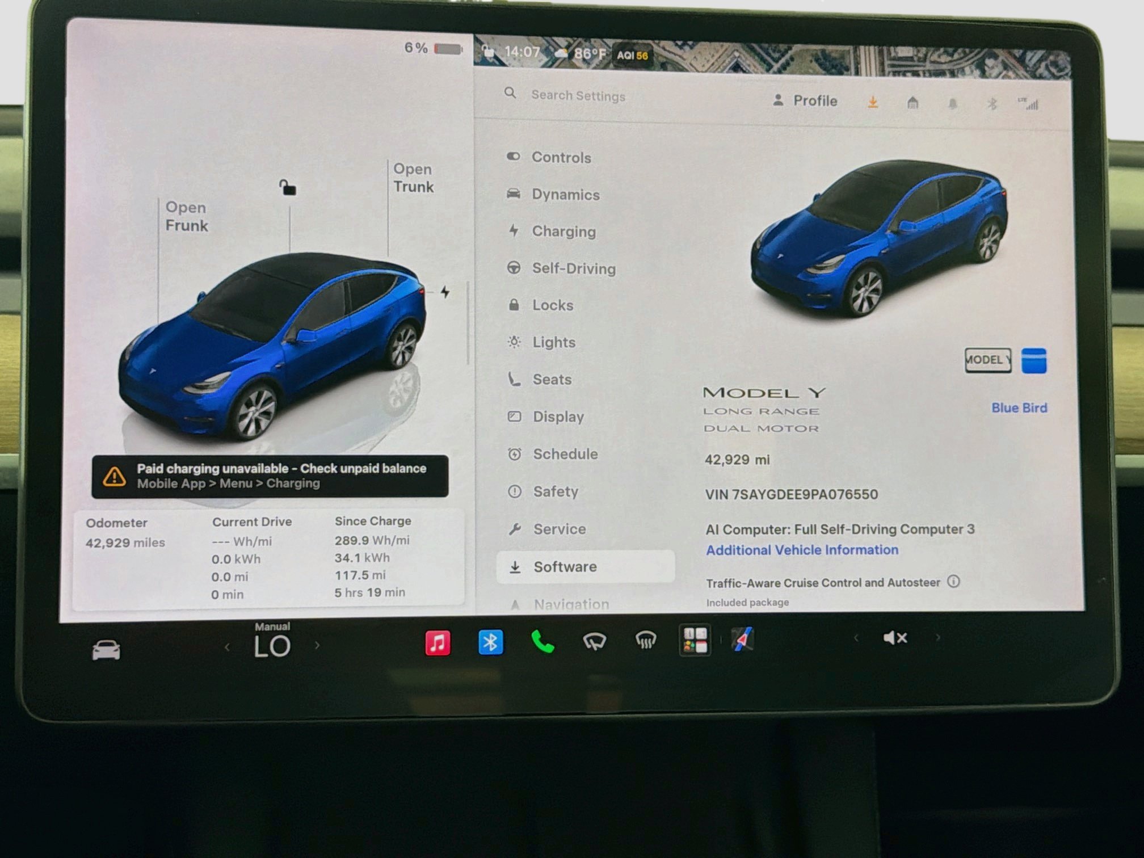Screen dimensions: 1144x858
Task: Select the Software menu item
Action: pyautogui.click(x=586, y=566)
